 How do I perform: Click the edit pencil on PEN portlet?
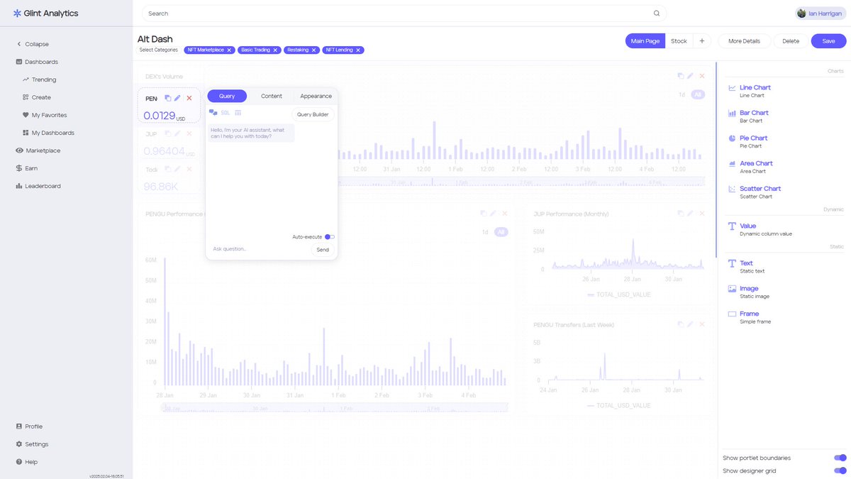pos(178,98)
